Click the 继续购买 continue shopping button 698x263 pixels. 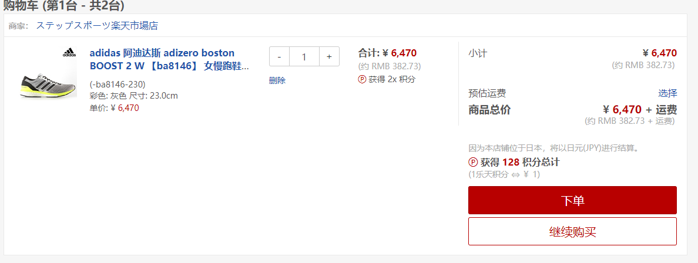click(572, 231)
